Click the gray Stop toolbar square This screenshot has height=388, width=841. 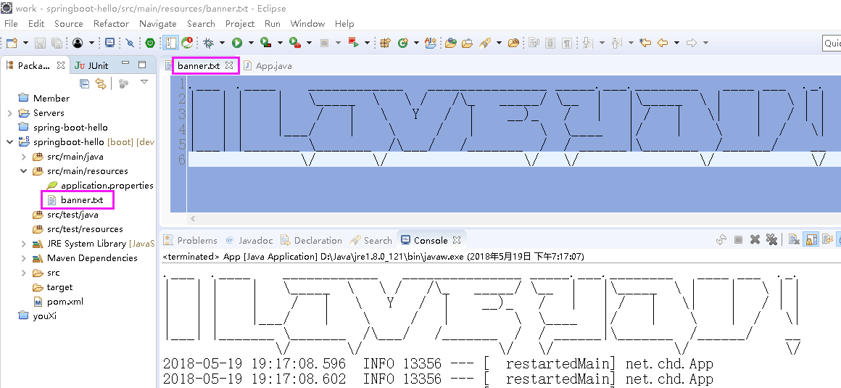click(x=324, y=42)
